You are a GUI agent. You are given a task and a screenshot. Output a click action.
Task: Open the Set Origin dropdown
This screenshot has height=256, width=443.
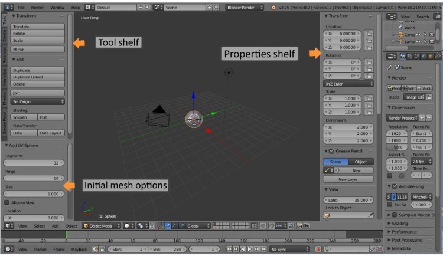point(38,101)
